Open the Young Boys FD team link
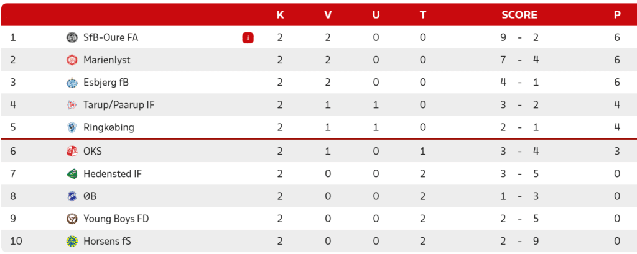 (x=116, y=219)
